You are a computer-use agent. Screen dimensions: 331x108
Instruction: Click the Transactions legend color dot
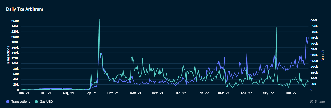pyautogui.click(x=8, y=102)
